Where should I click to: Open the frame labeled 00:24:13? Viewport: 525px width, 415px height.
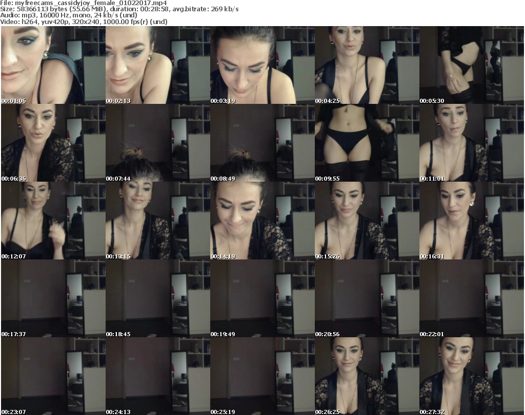point(158,376)
